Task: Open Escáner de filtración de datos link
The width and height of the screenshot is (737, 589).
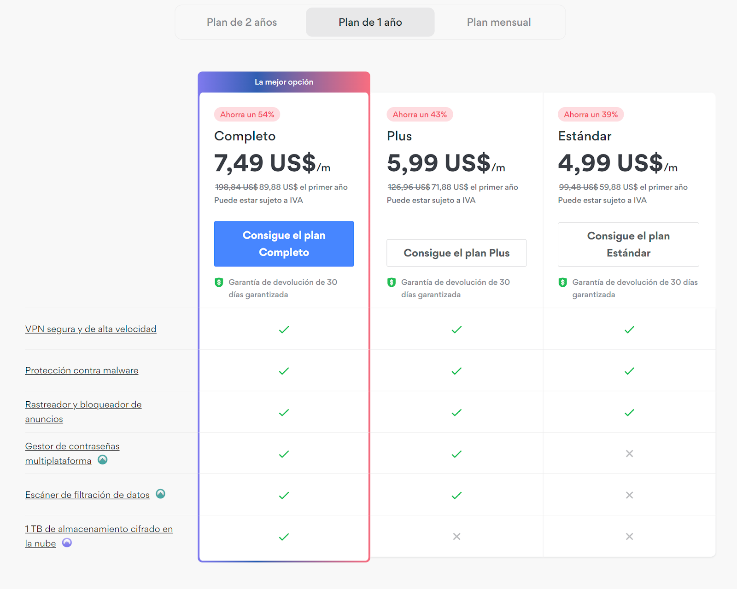Action: [x=88, y=495]
